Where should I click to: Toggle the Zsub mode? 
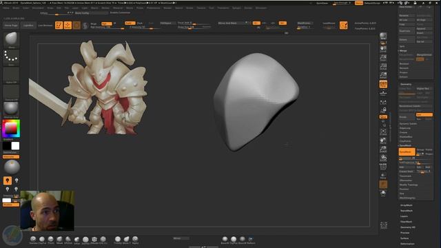click(140, 23)
